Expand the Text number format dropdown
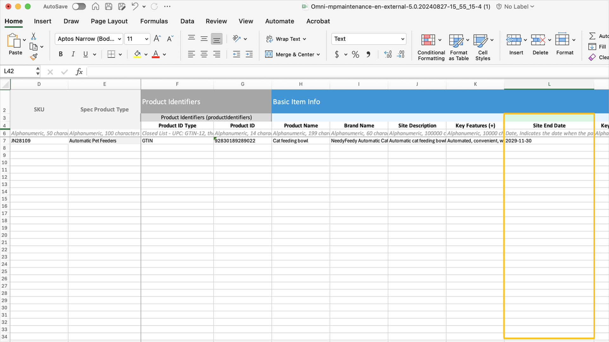 pos(403,39)
